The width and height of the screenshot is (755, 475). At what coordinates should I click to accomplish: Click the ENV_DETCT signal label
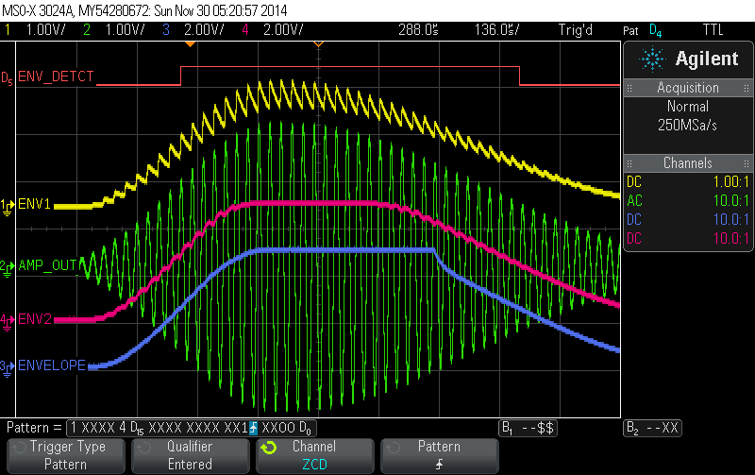click(x=56, y=76)
